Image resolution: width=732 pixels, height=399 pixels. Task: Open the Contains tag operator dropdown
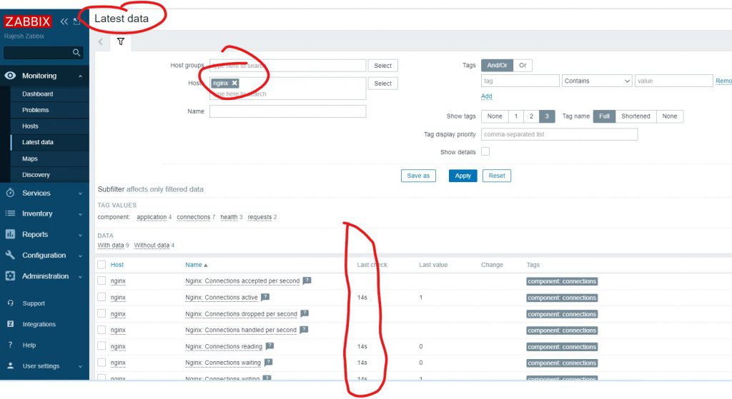[x=597, y=81]
